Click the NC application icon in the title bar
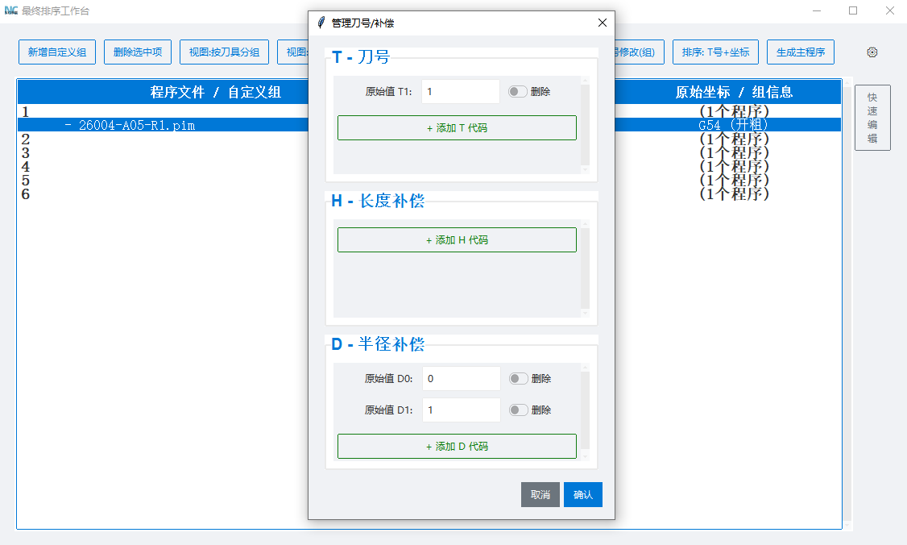 [x=13, y=11]
